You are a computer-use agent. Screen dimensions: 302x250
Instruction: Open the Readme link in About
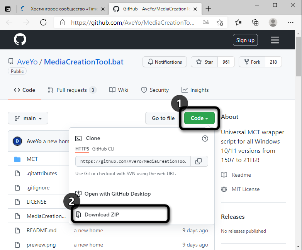click(x=236, y=175)
